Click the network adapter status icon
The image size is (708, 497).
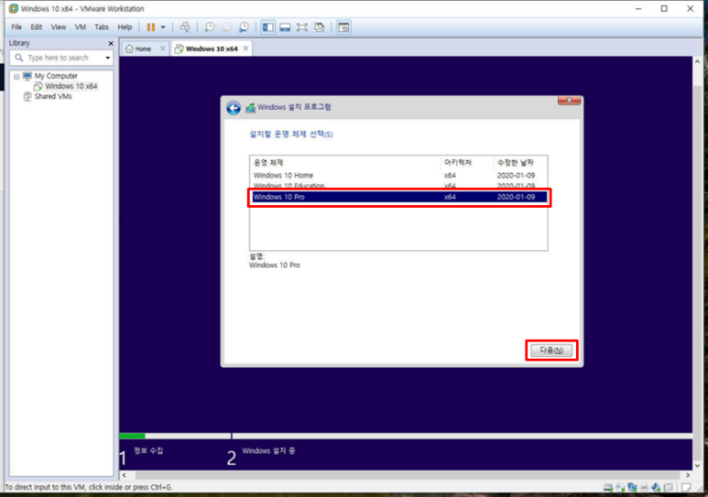[632, 488]
